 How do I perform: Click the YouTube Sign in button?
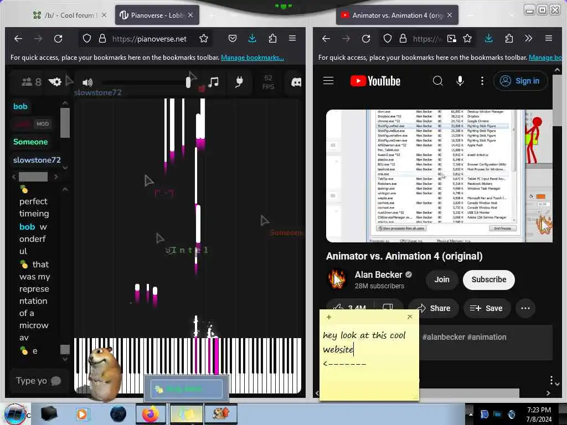[x=520, y=81]
